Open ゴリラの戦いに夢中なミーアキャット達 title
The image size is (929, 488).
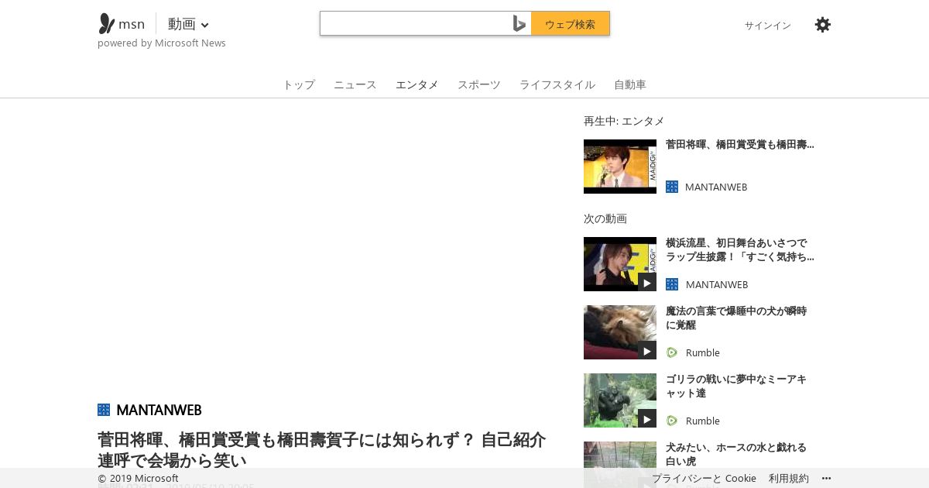point(736,386)
